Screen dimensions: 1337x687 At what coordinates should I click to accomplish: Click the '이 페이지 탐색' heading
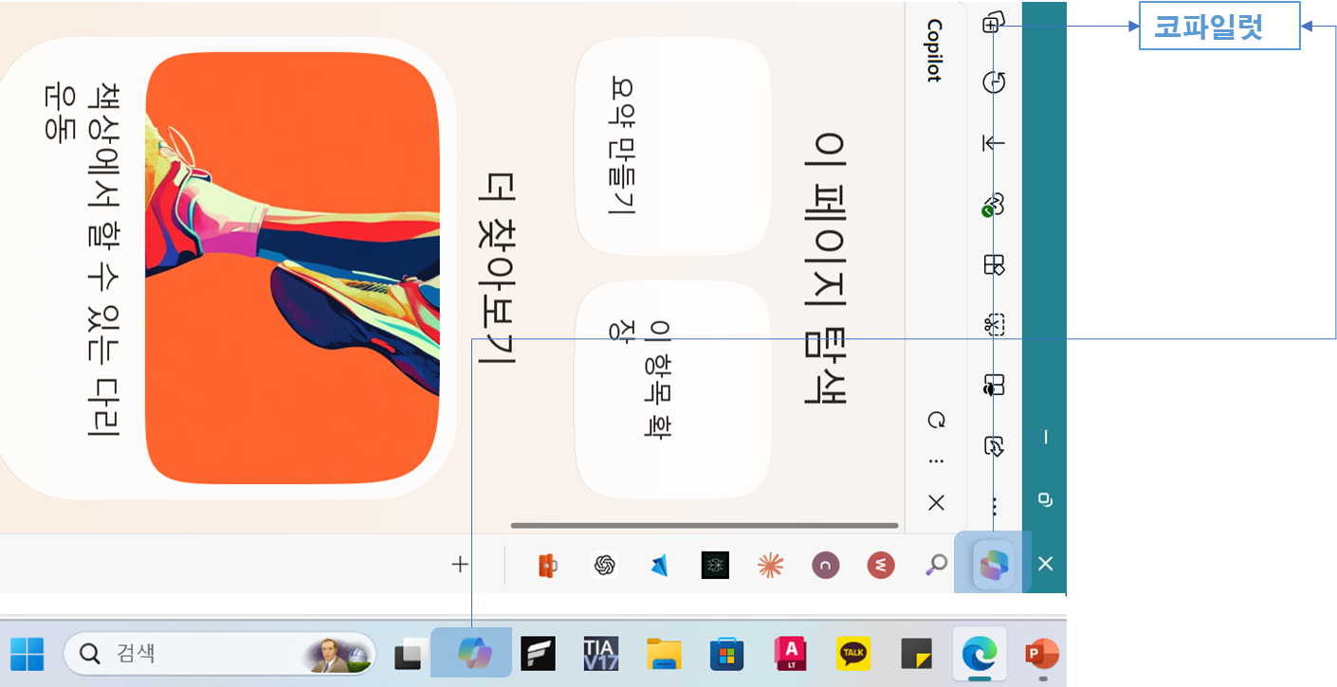827,269
